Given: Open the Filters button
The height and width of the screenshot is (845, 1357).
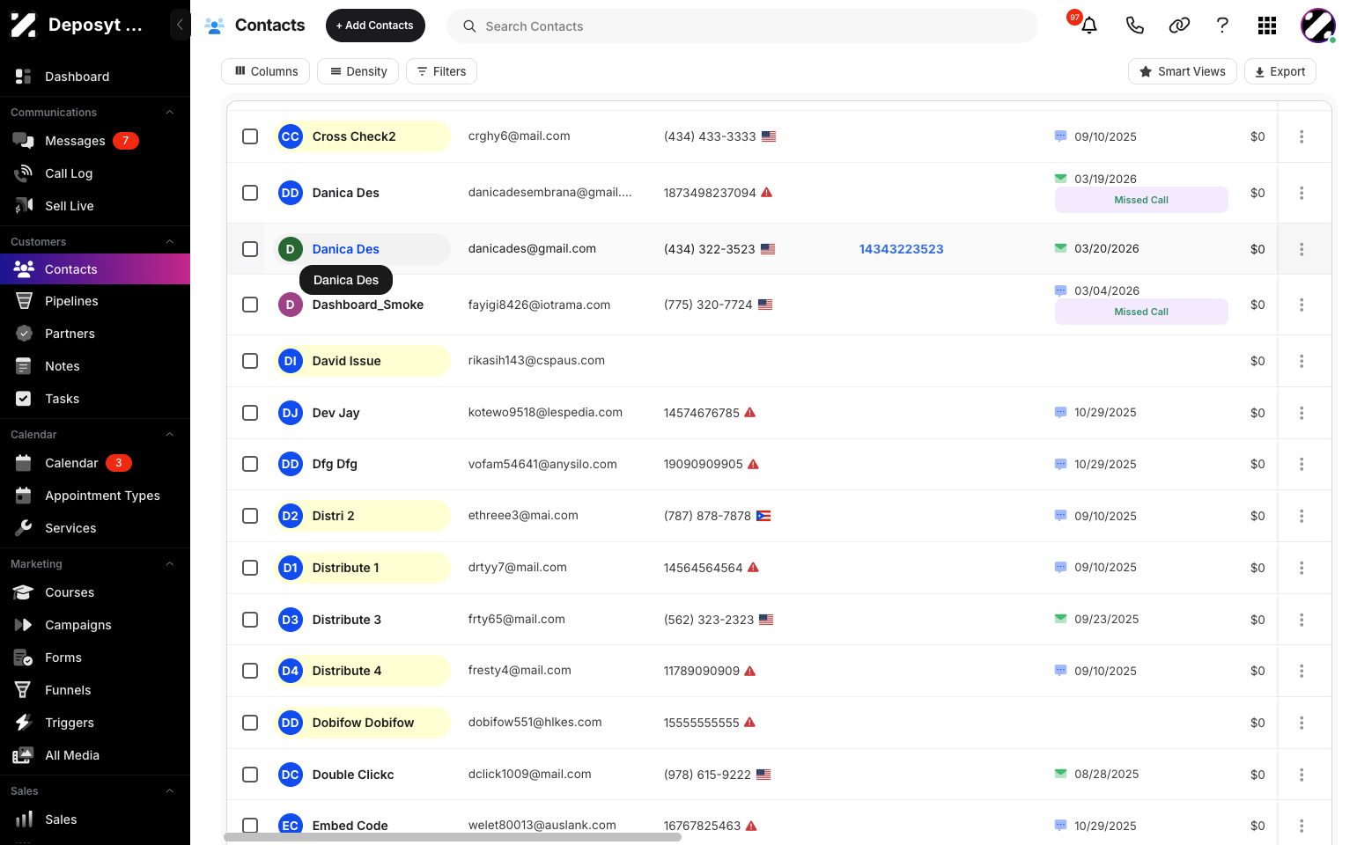Looking at the screenshot, I should pyautogui.click(x=441, y=71).
